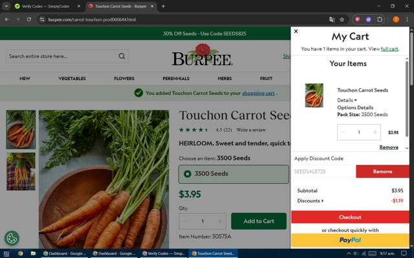Open cookie preferences icon
The height and width of the screenshot is (258, 414).
[12, 238]
